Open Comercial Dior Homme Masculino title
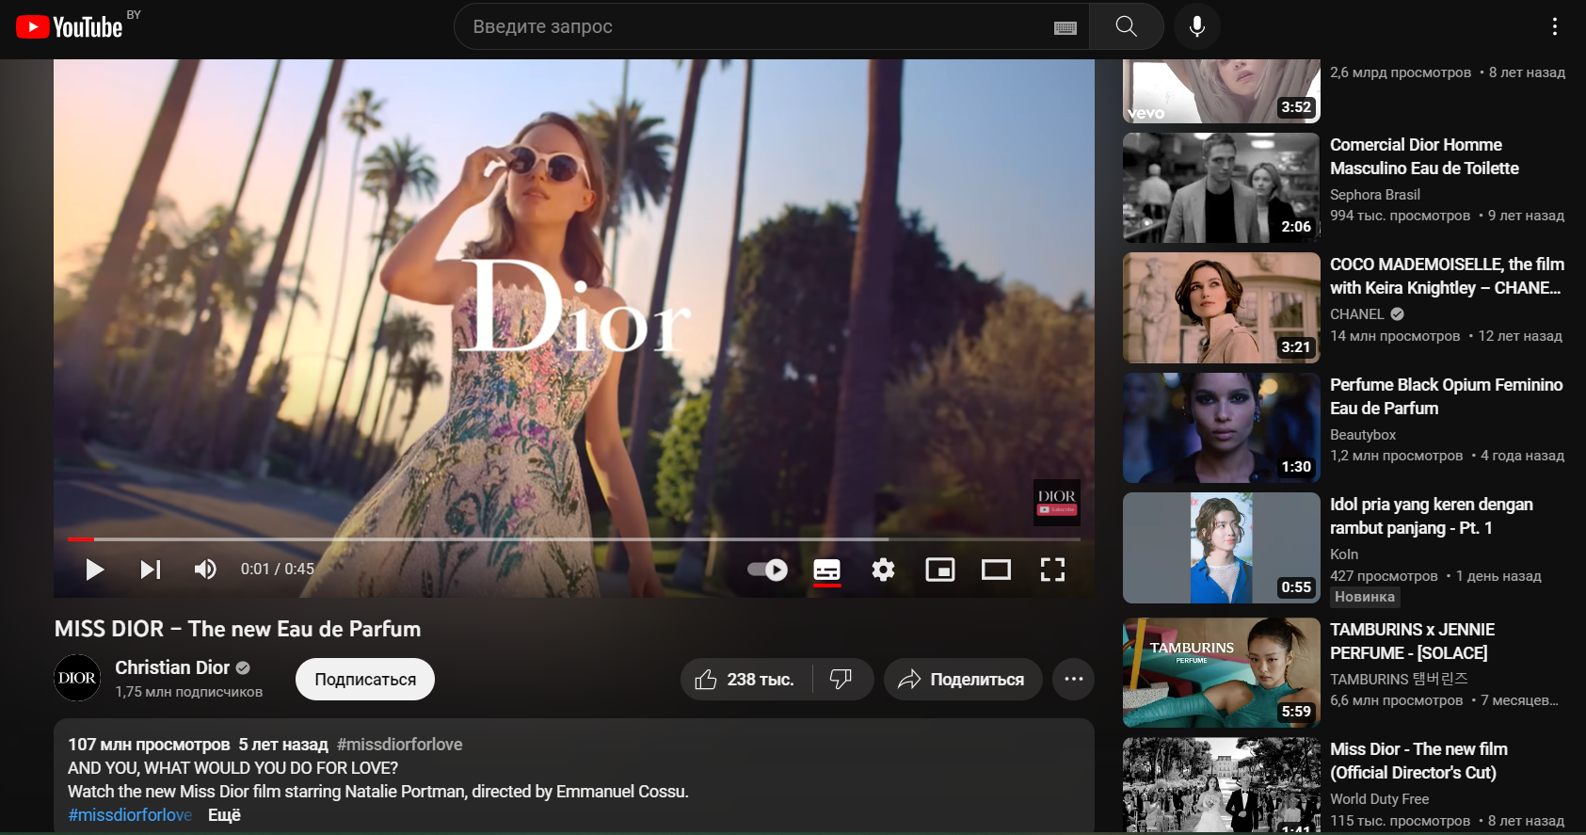The width and height of the screenshot is (1586, 835). point(1424,156)
